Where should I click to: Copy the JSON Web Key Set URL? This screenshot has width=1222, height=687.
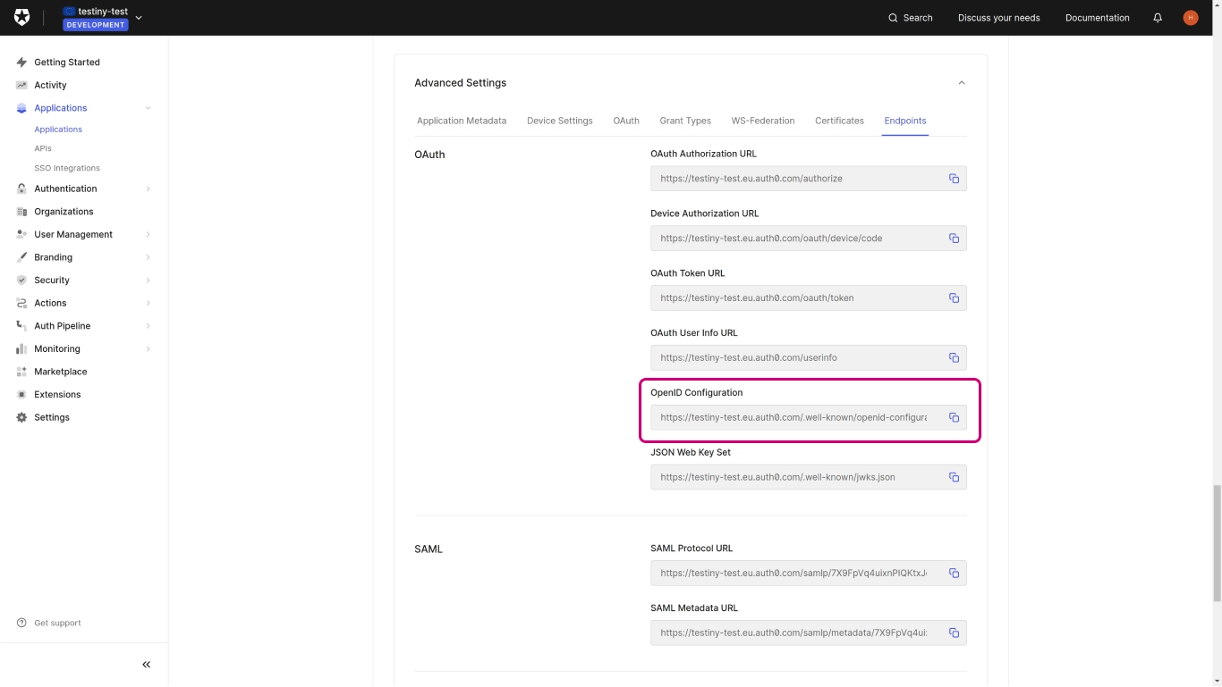point(954,477)
